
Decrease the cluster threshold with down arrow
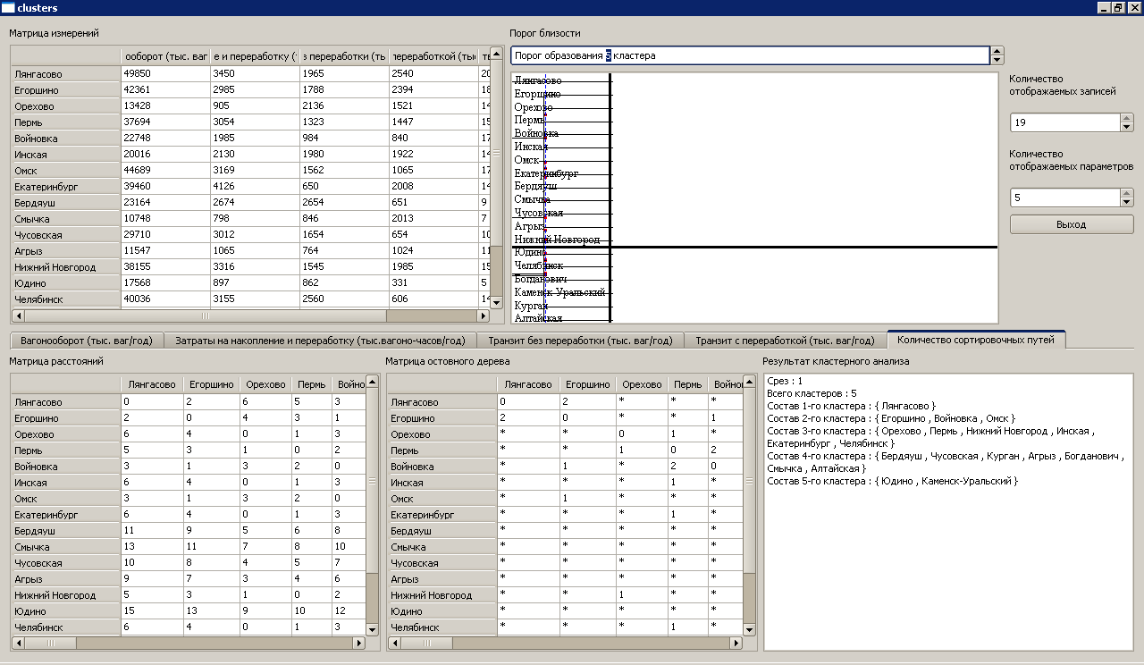pyautogui.click(x=997, y=61)
